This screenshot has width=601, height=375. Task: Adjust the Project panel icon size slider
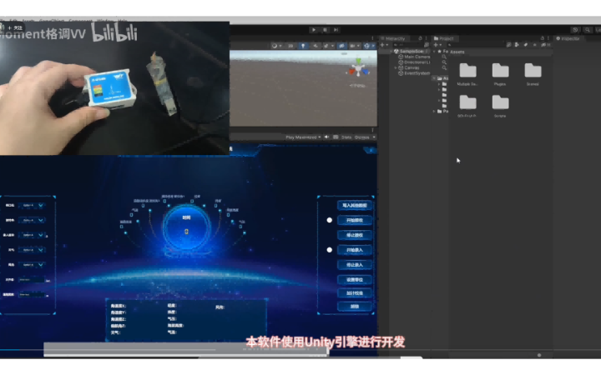pyautogui.click(x=539, y=355)
